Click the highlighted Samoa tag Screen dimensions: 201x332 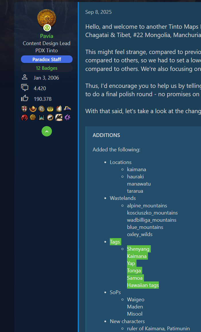coord(135,278)
